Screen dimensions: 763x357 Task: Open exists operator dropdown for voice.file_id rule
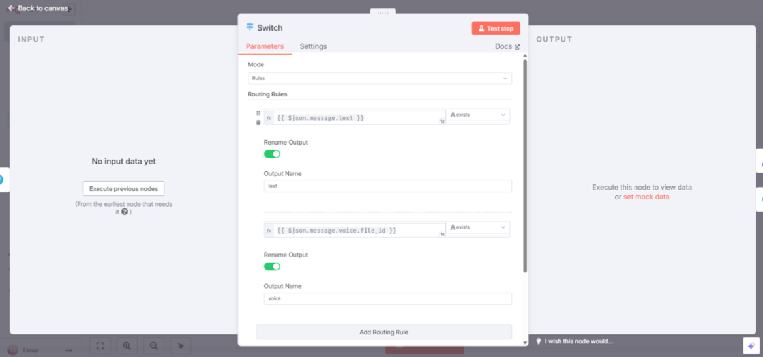(x=478, y=227)
